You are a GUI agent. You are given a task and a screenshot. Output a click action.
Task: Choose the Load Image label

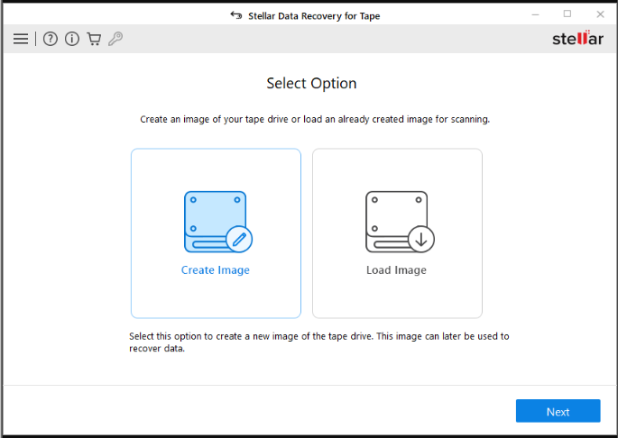(396, 270)
